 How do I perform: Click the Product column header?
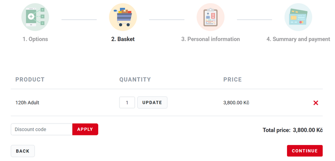[x=30, y=79]
